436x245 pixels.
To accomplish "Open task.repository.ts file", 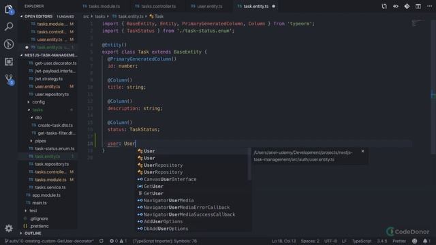I will point(52,164).
